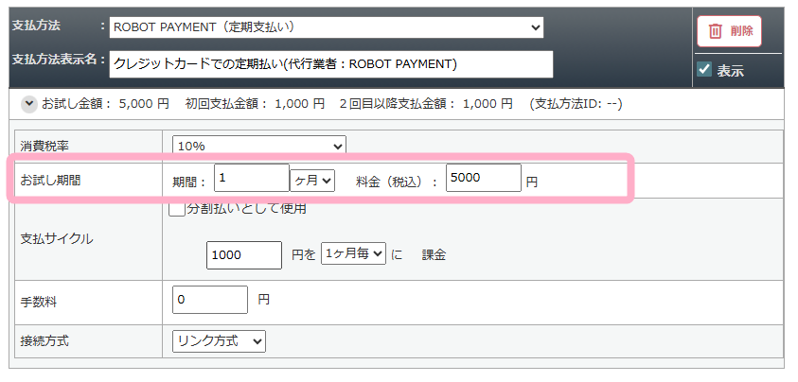Click the 消費税率 row label
The width and height of the screenshot is (798, 382).
[x=44, y=146]
